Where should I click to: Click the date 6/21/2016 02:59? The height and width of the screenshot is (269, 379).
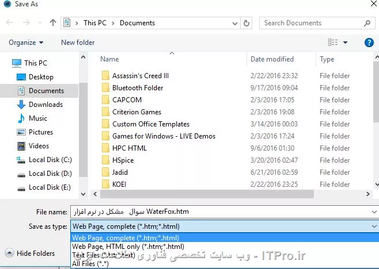point(274,172)
